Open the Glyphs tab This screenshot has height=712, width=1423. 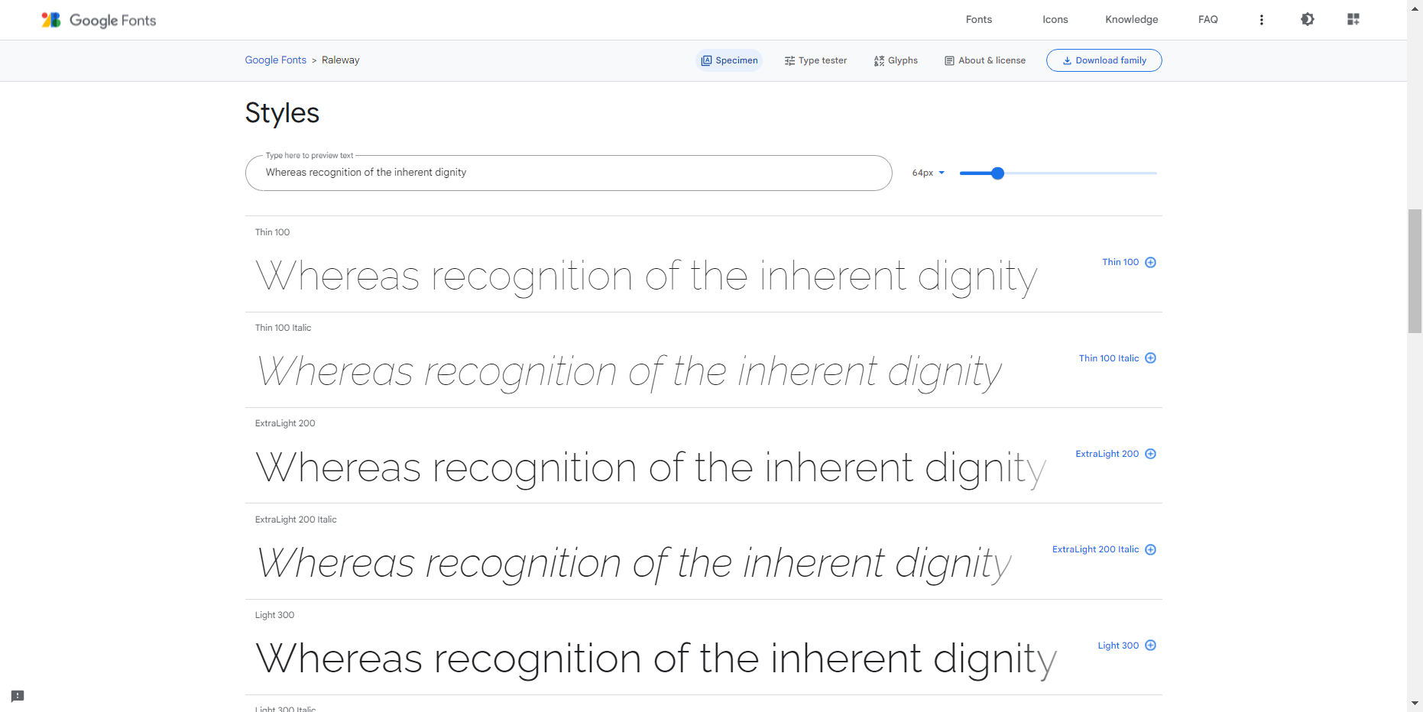(896, 60)
